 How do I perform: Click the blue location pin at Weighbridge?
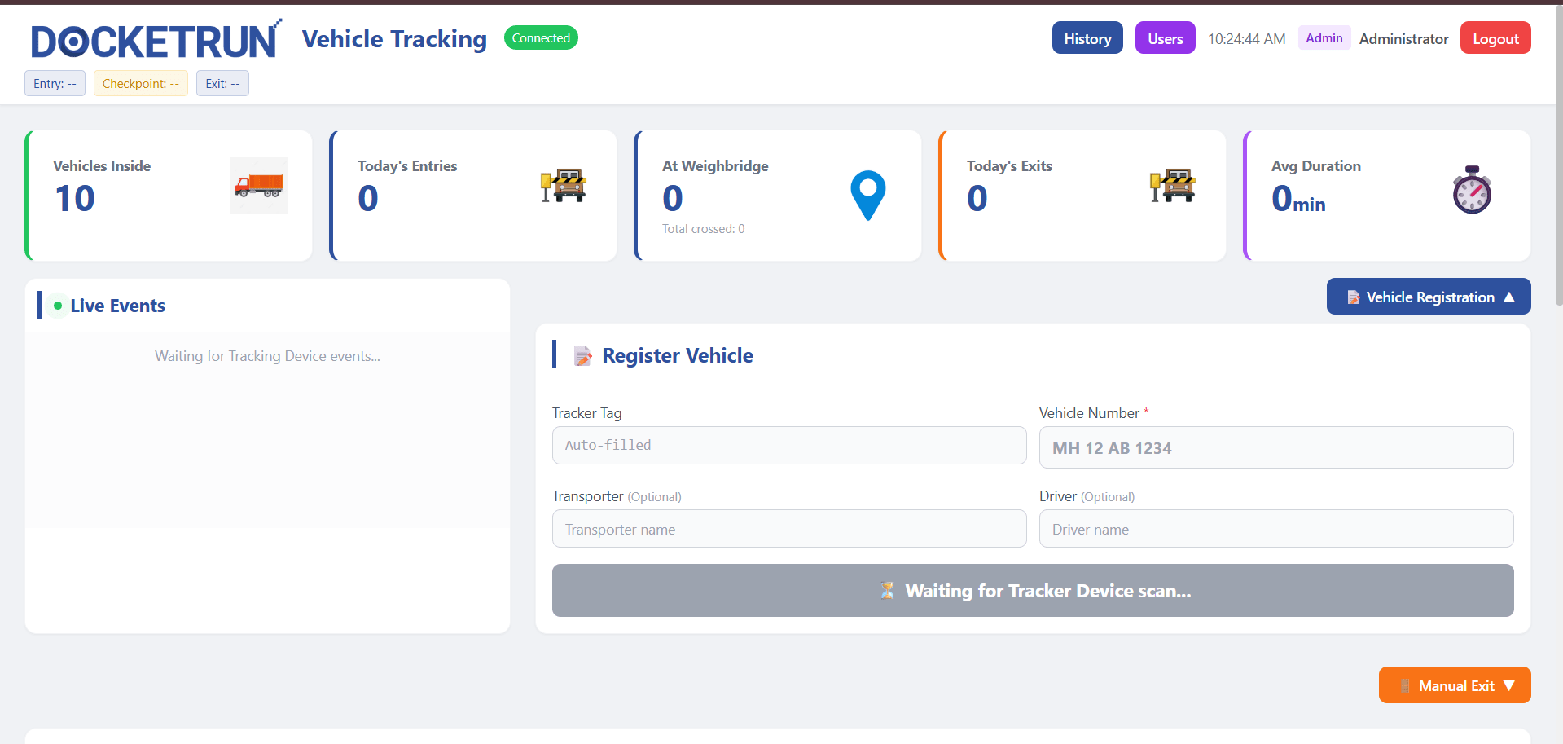click(x=867, y=195)
